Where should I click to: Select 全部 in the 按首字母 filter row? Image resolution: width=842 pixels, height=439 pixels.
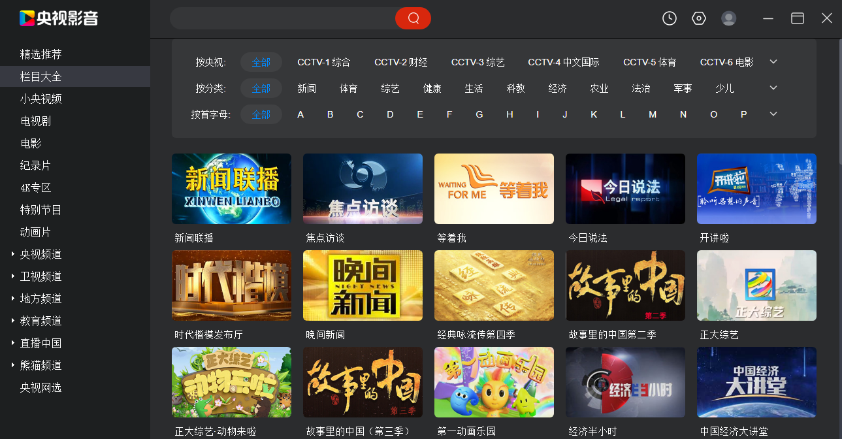click(x=261, y=114)
